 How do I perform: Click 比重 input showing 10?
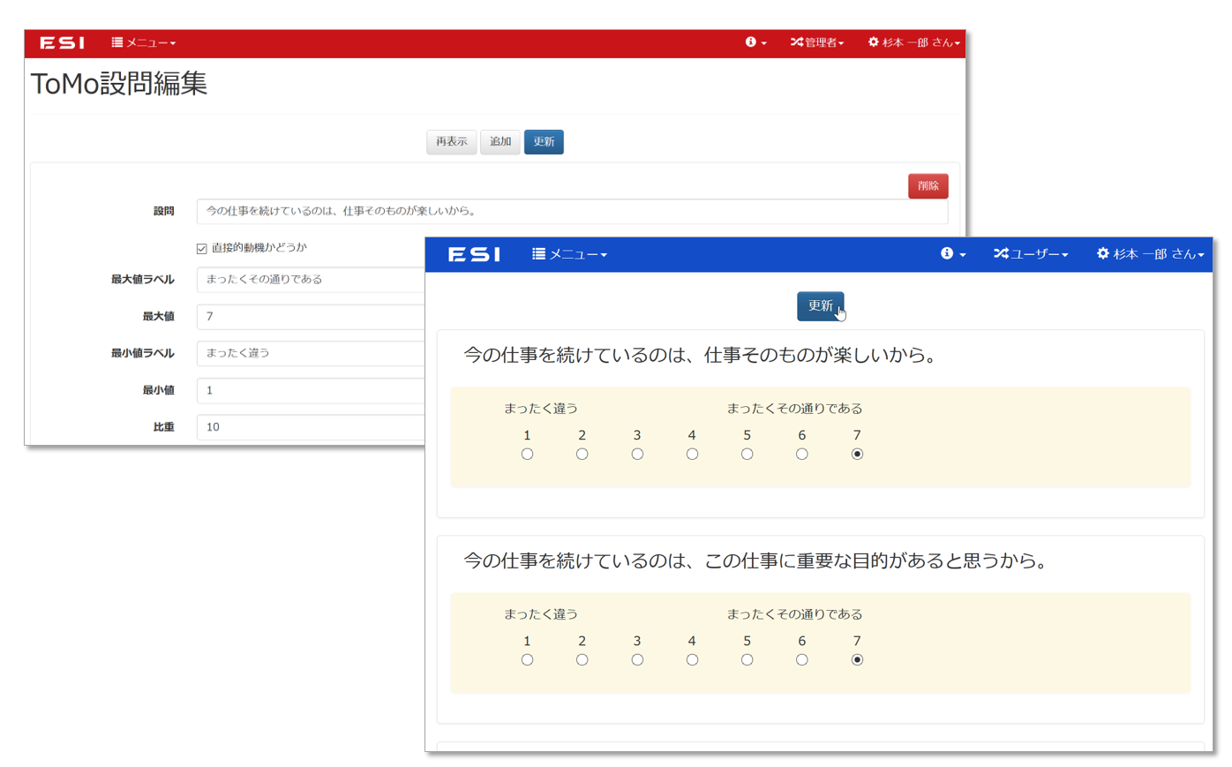pos(311,427)
